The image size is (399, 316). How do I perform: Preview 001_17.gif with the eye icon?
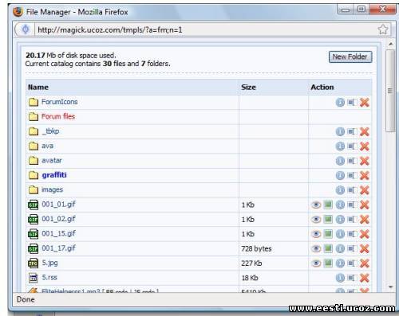[316, 248]
